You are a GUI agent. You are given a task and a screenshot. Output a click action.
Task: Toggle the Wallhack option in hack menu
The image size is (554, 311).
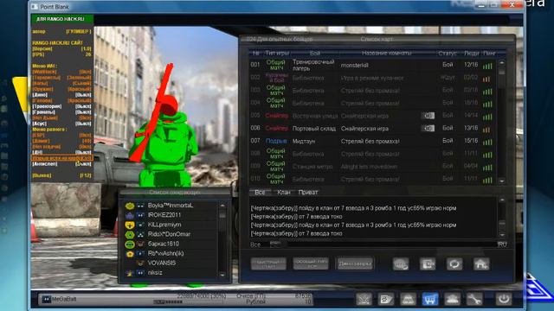tap(61, 72)
